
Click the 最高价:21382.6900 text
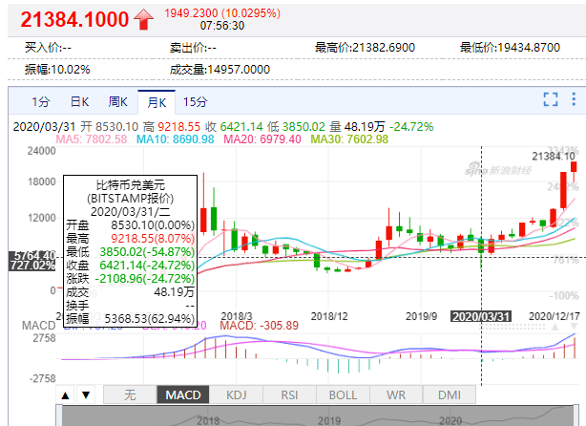point(365,48)
